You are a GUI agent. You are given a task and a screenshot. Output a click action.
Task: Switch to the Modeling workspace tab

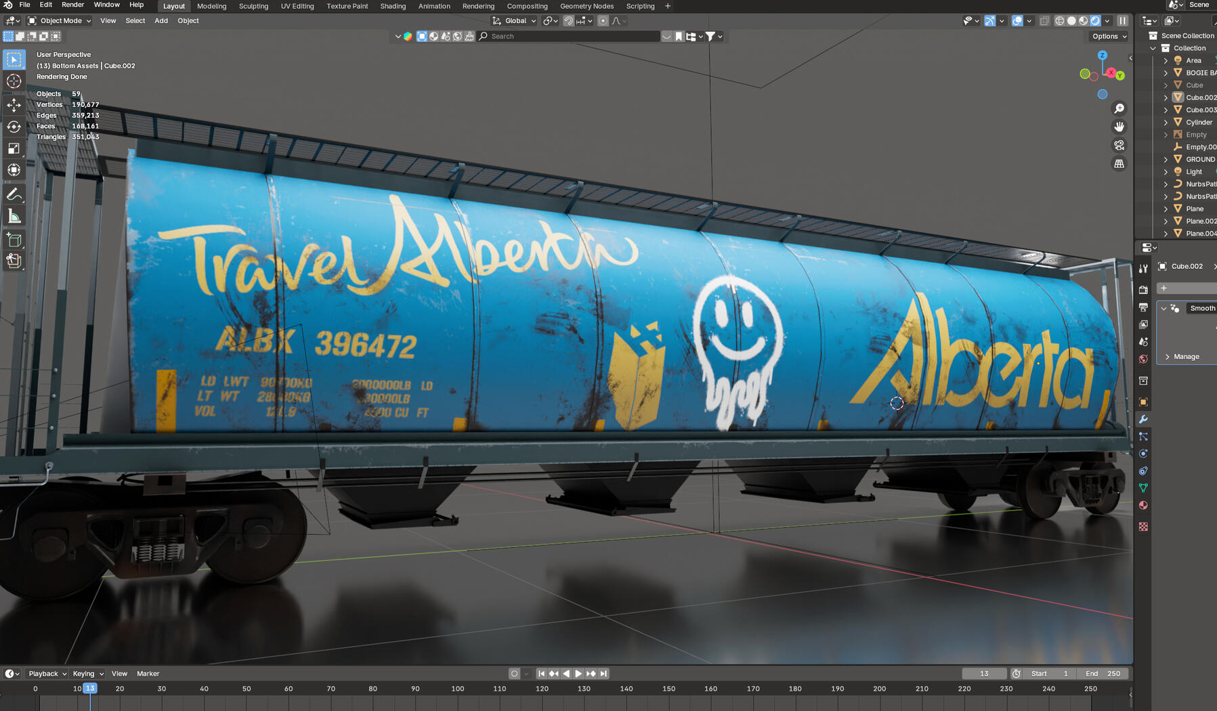coord(212,6)
